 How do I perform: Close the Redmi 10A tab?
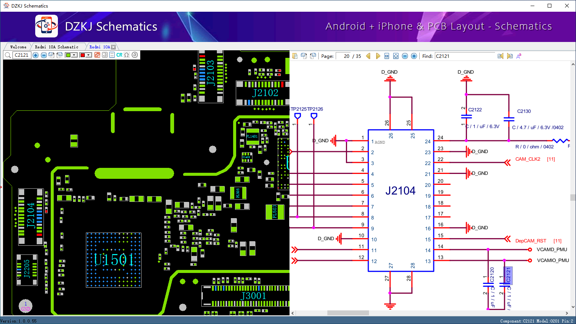point(113,47)
